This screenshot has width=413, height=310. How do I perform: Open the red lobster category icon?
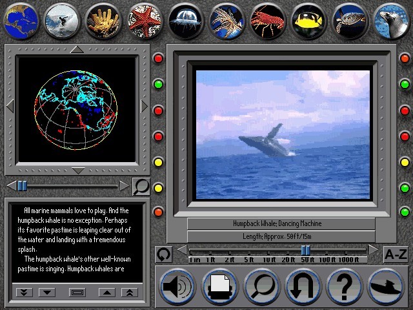point(268,21)
